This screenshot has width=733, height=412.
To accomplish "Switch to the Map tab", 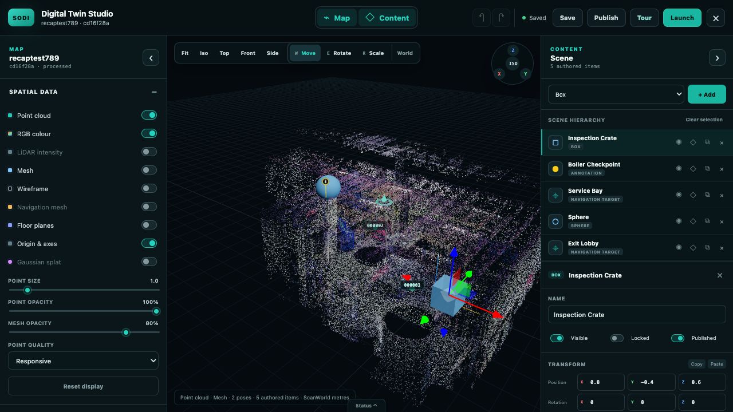I will [x=336, y=18].
